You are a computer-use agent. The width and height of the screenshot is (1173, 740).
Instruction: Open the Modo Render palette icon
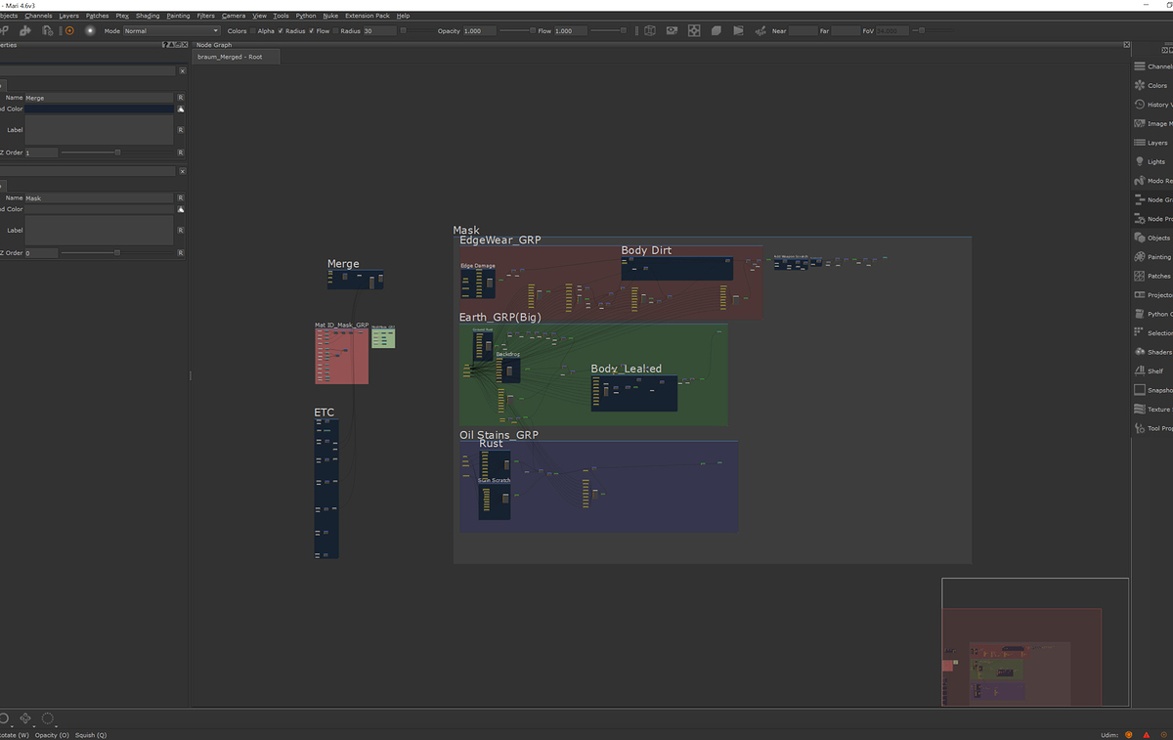1139,181
